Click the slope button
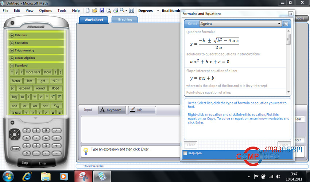The width and height of the screenshot is (310, 182). point(55,88)
